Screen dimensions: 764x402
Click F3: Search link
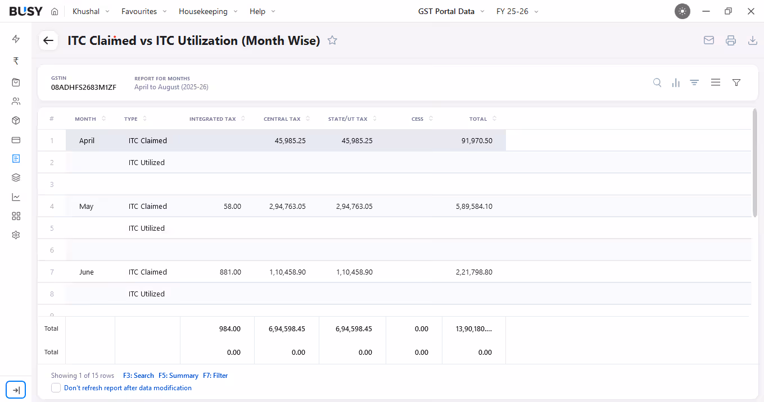[138, 376]
